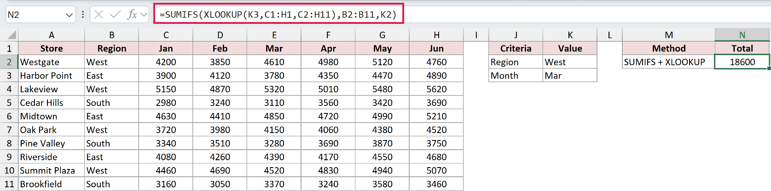Click the Name Box showing N2
This screenshot has height=191, width=771.
click(35, 15)
